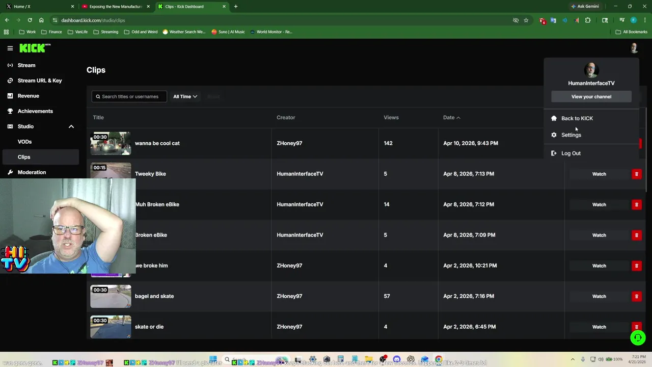
Task: Open the wanna be cool cat thumbnail
Action: click(111, 143)
